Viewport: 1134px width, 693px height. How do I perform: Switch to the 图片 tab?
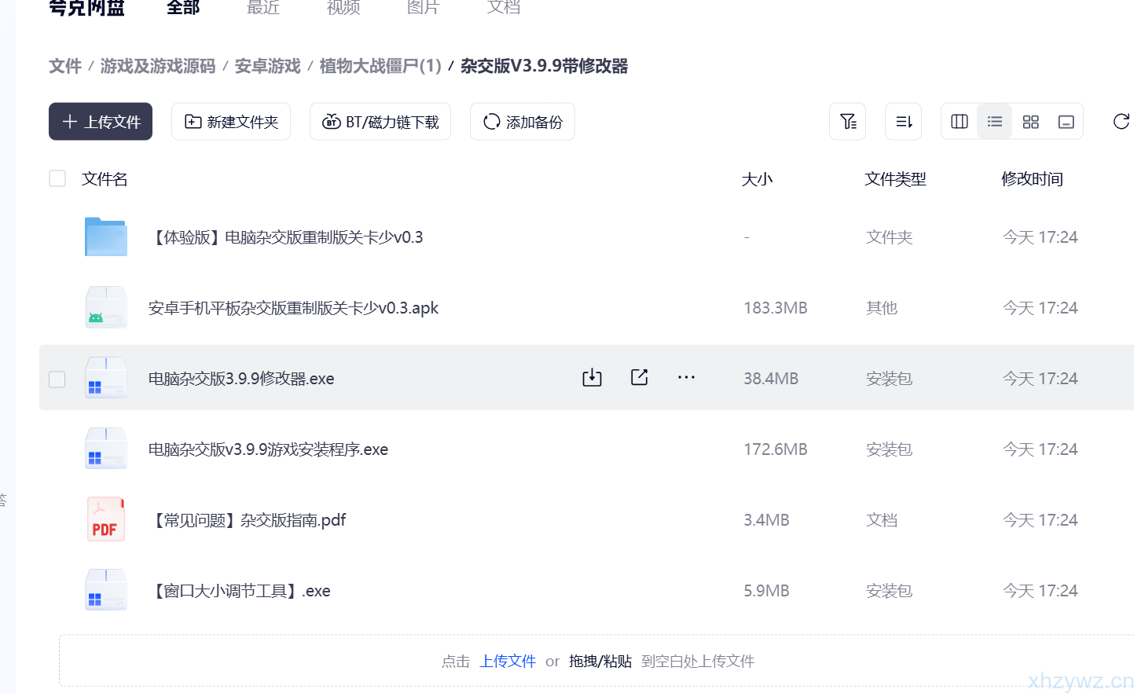[424, 8]
